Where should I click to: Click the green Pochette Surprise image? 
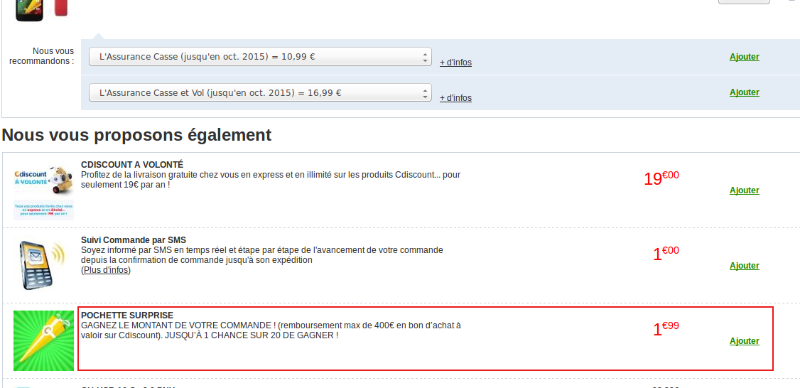click(x=43, y=340)
